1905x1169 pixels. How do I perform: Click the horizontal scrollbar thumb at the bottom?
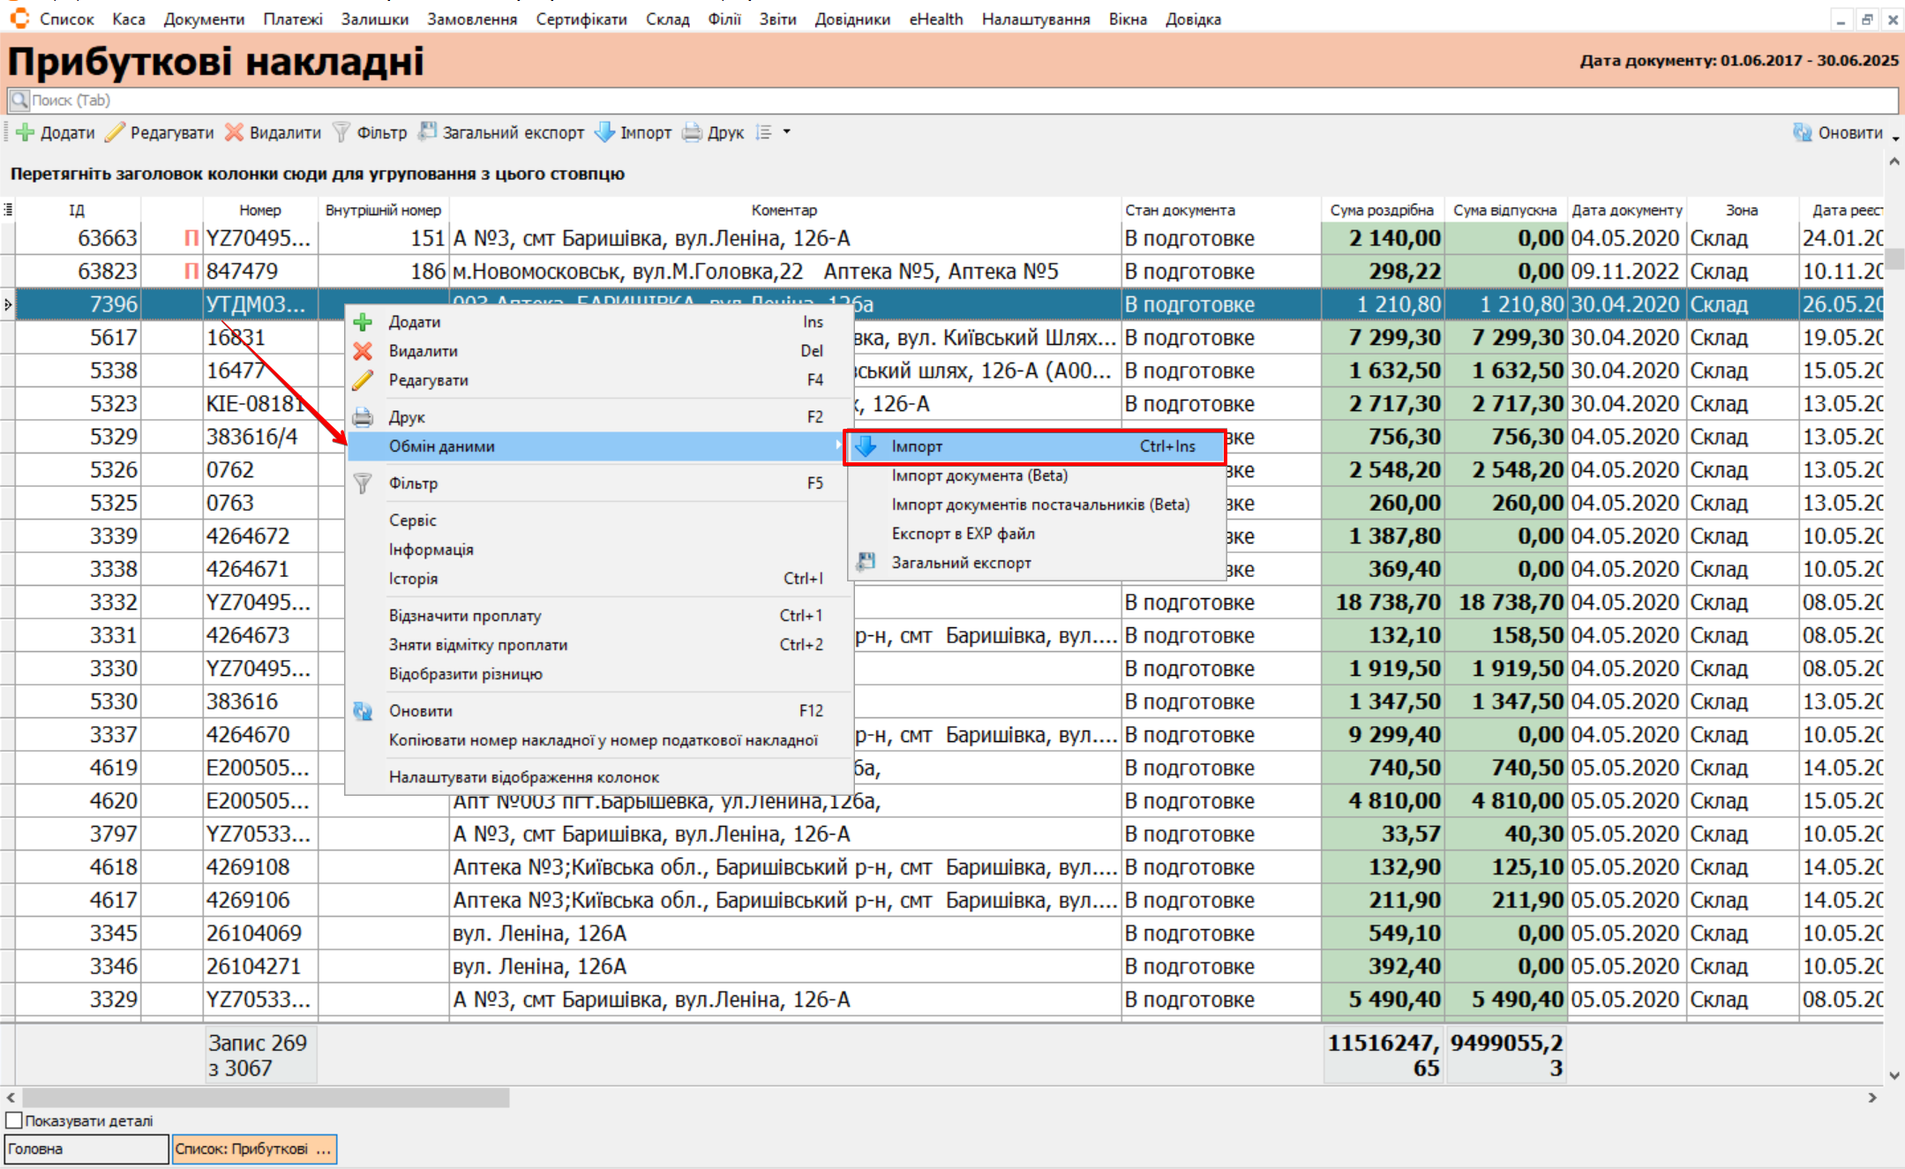click(265, 1098)
